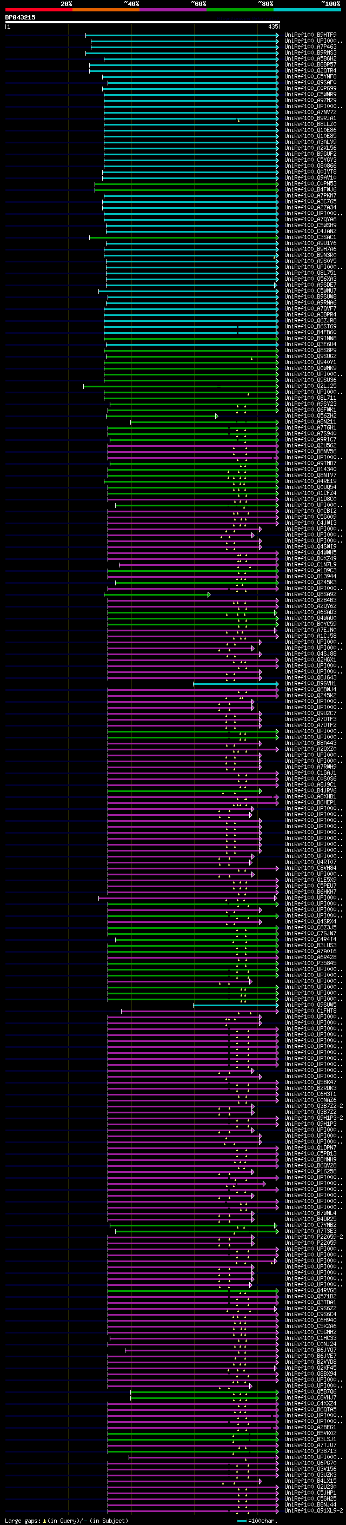Select the UniRef100_Q2HGX1 label
The height and width of the screenshot is (1525, 346).
[310, 660]
